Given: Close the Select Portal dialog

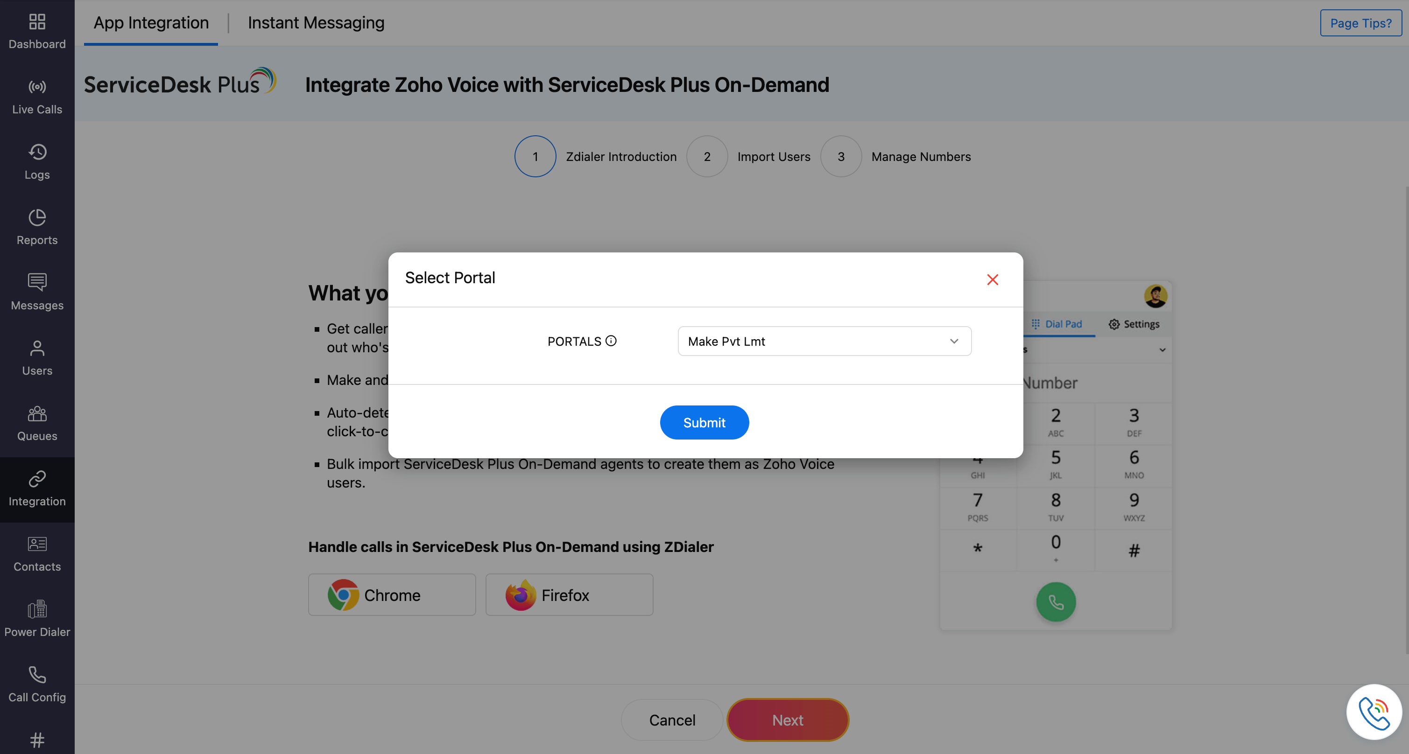Looking at the screenshot, I should pos(992,279).
